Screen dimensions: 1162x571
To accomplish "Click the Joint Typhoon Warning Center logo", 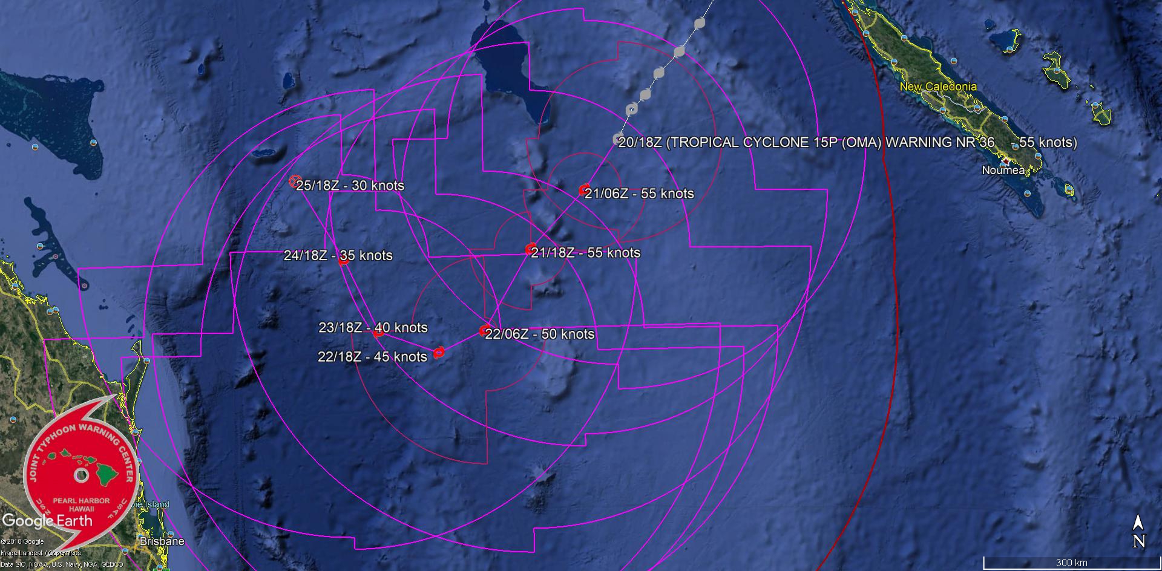I will (80, 477).
